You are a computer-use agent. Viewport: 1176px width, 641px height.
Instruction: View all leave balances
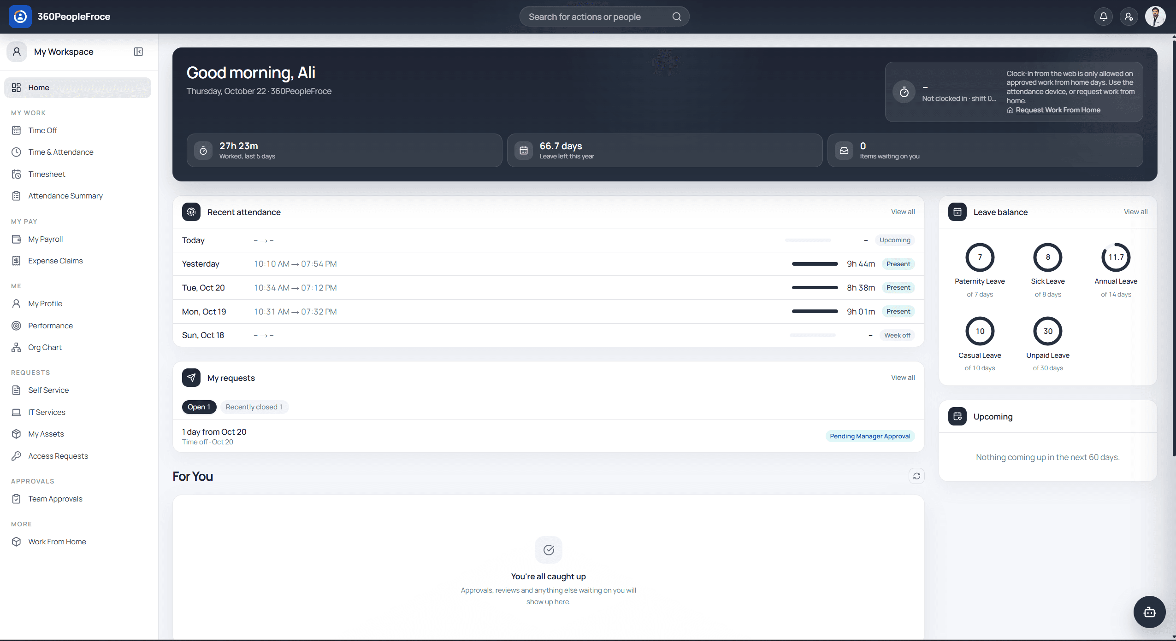click(1135, 212)
